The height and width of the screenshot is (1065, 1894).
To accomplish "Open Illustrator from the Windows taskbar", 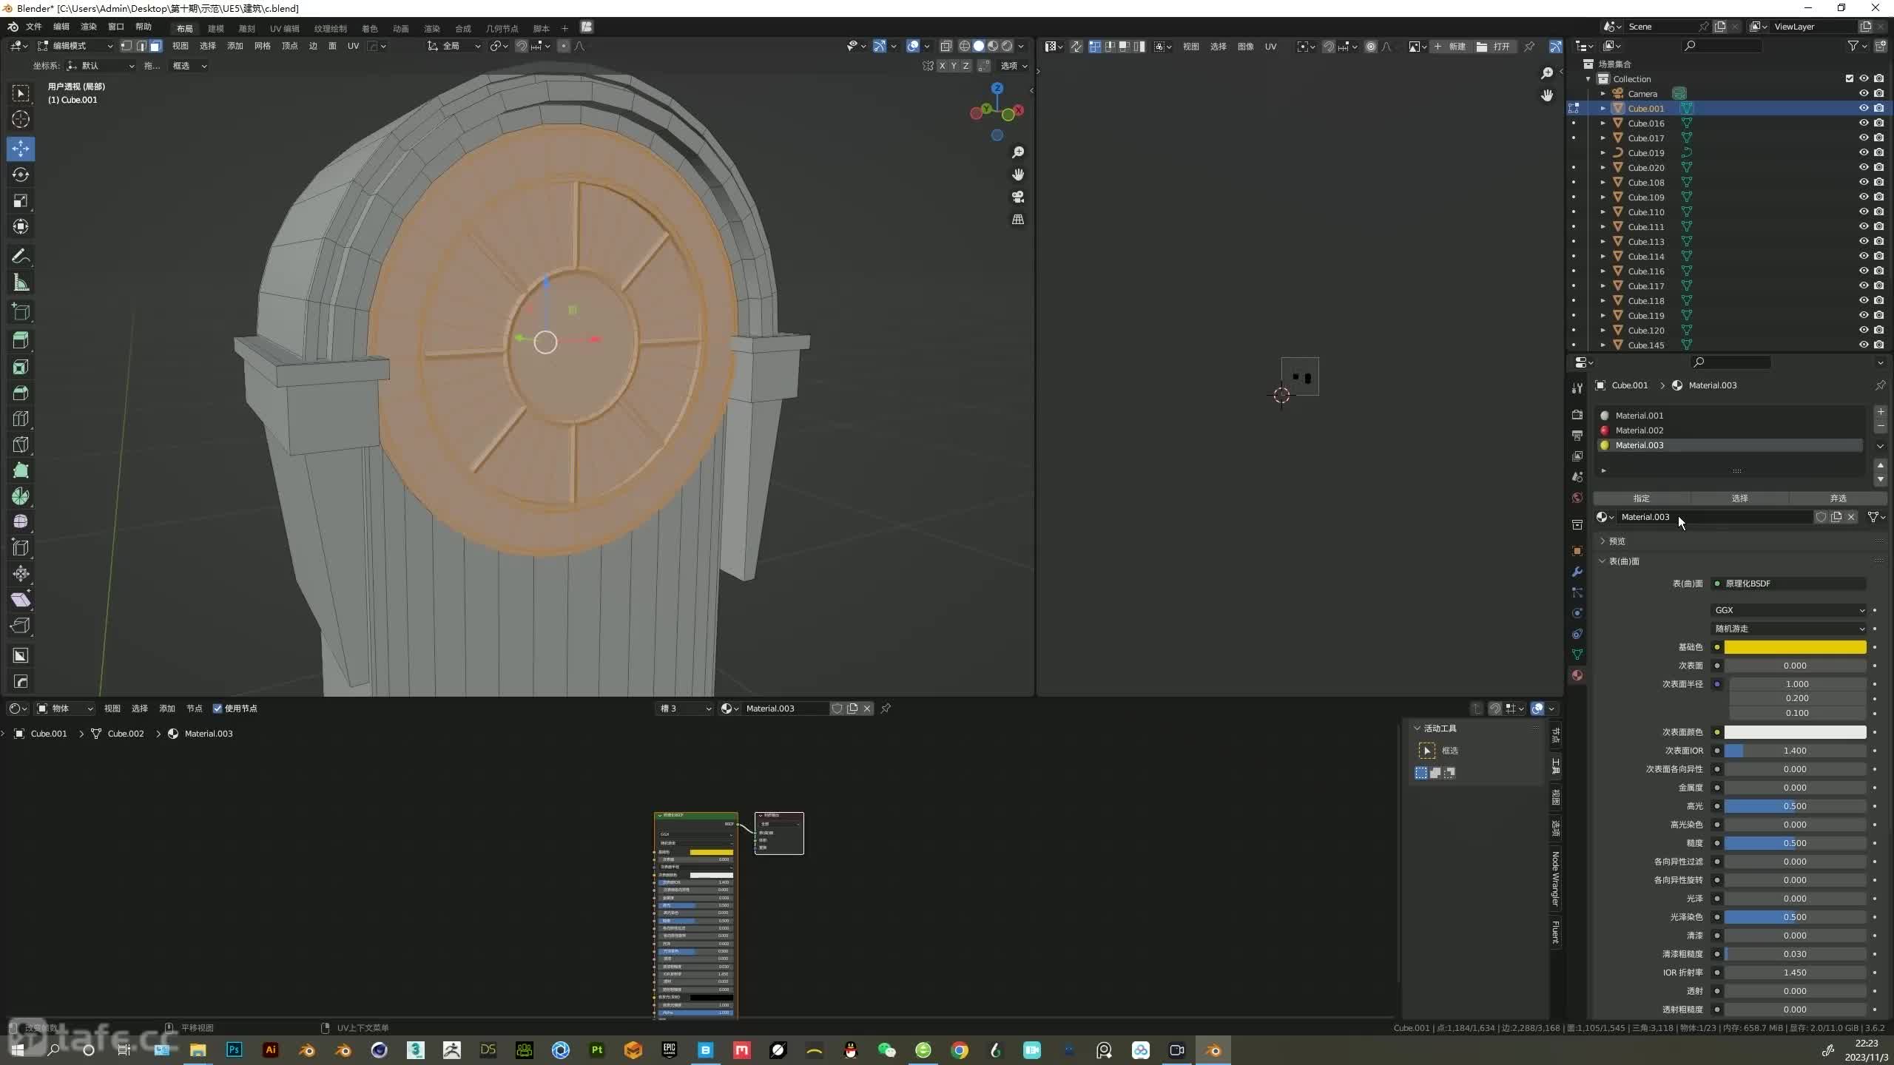I will pyautogui.click(x=271, y=1049).
